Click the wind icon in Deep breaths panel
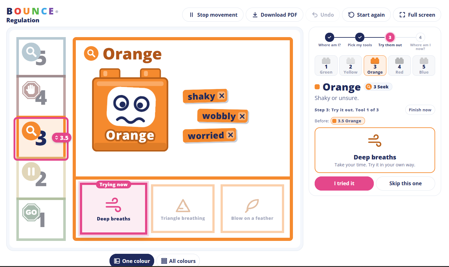Image resolution: width=449 pixels, height=267 pixels. click(x=375, y=141)
